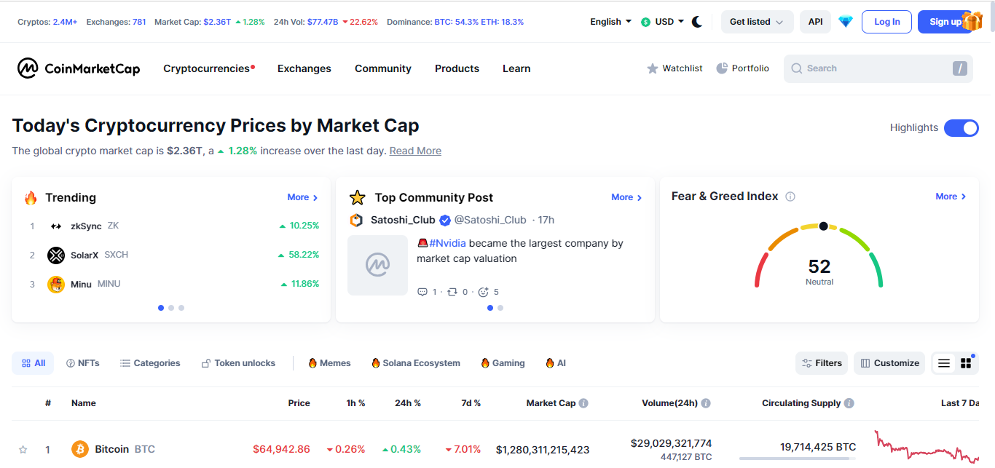Expand the Get listed dropdown
The height and width of the screenshot is (468, 995).
pyautogui.click(x=757, y=22)
